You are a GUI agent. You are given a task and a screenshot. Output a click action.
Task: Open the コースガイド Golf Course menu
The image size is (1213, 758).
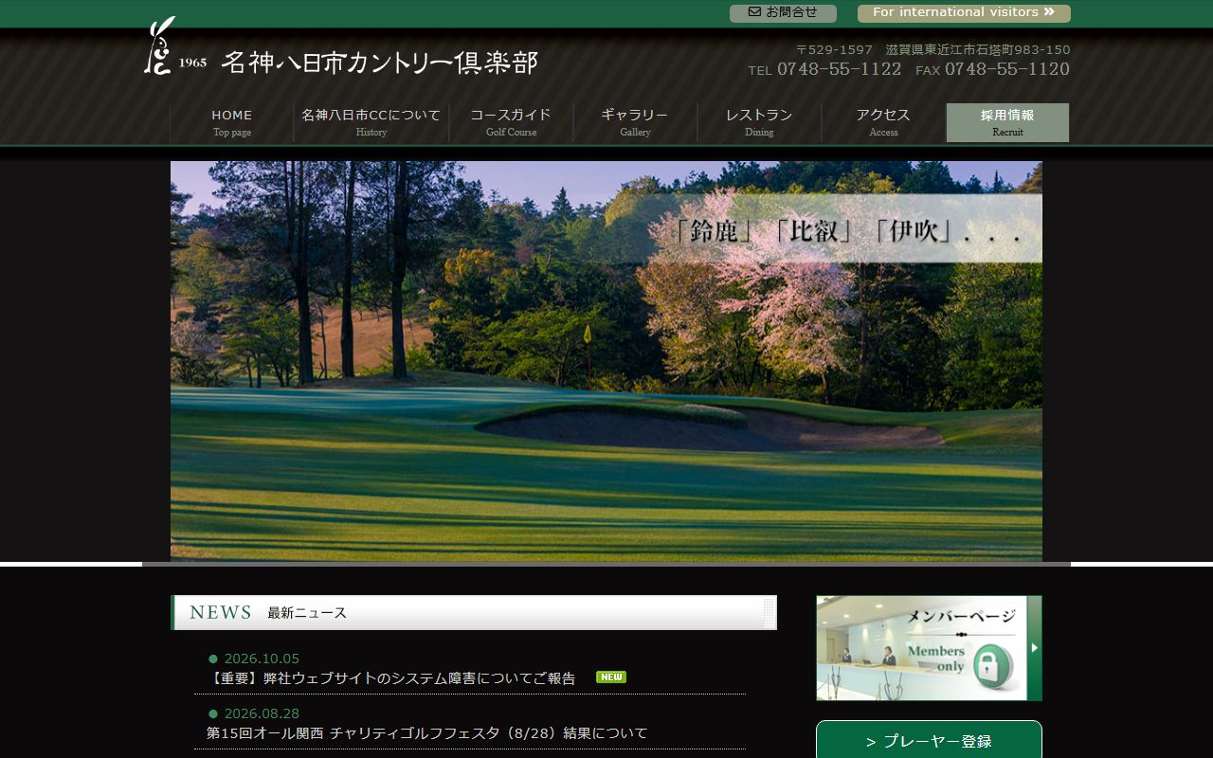[512, 123]
